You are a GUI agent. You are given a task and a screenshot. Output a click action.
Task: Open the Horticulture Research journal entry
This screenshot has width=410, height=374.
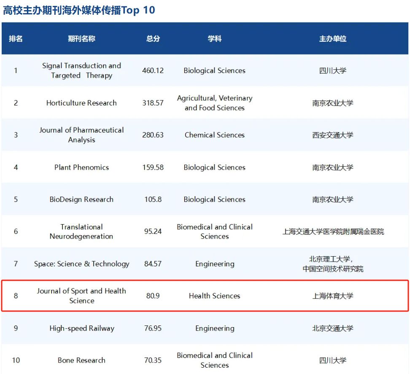81,103
